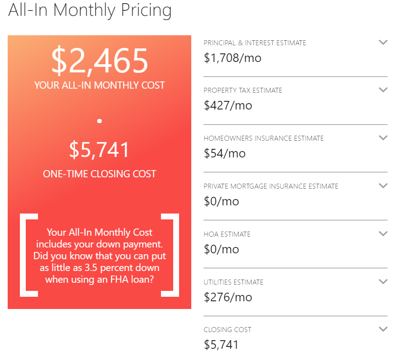Open the Homeowners Insurance Estimate chevron
Screen dimensions: 397x361
[383, 138]
